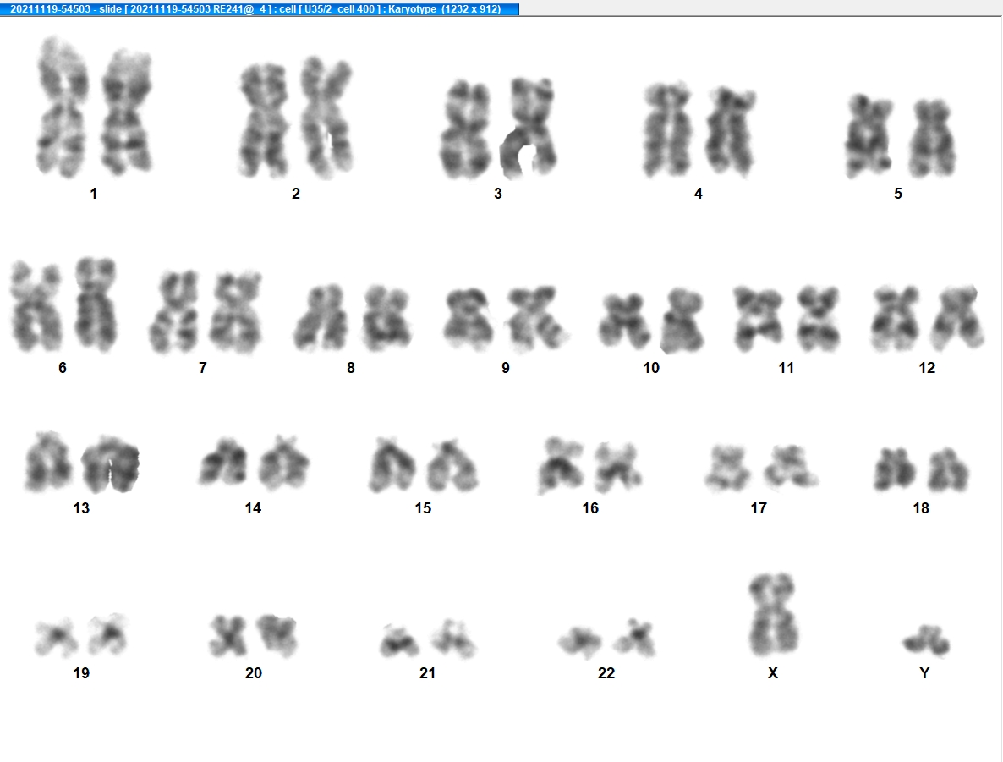Click the label '12' in second row
Screen dimensions: 1003x762
tap(927, 368)
